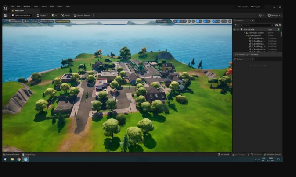The image size is (296, 177).
Task: Open the Build menu
Action: pyautogui.click(x=52, y=7)
